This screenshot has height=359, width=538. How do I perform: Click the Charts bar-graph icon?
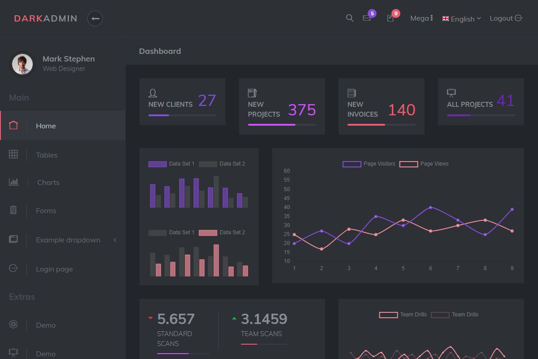[13, 182]
